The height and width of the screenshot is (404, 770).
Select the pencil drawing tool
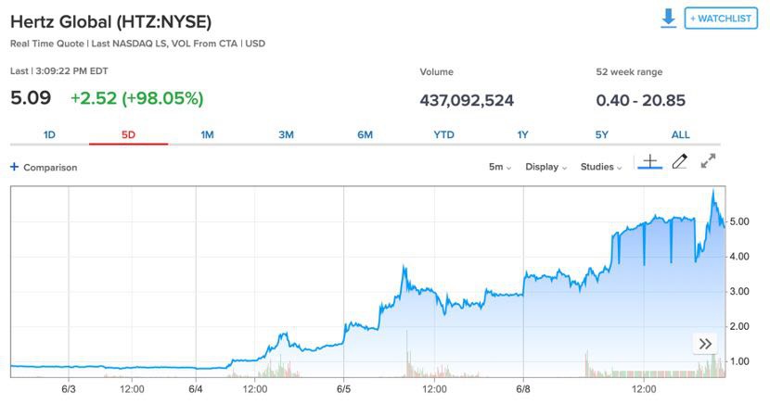(x=679, y=162)
